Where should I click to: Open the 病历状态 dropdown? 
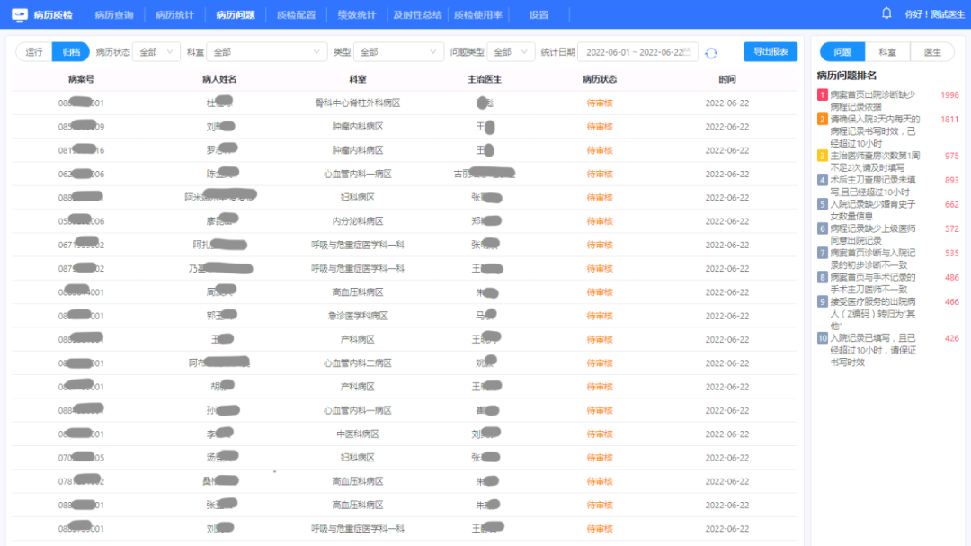click(155, 52)
